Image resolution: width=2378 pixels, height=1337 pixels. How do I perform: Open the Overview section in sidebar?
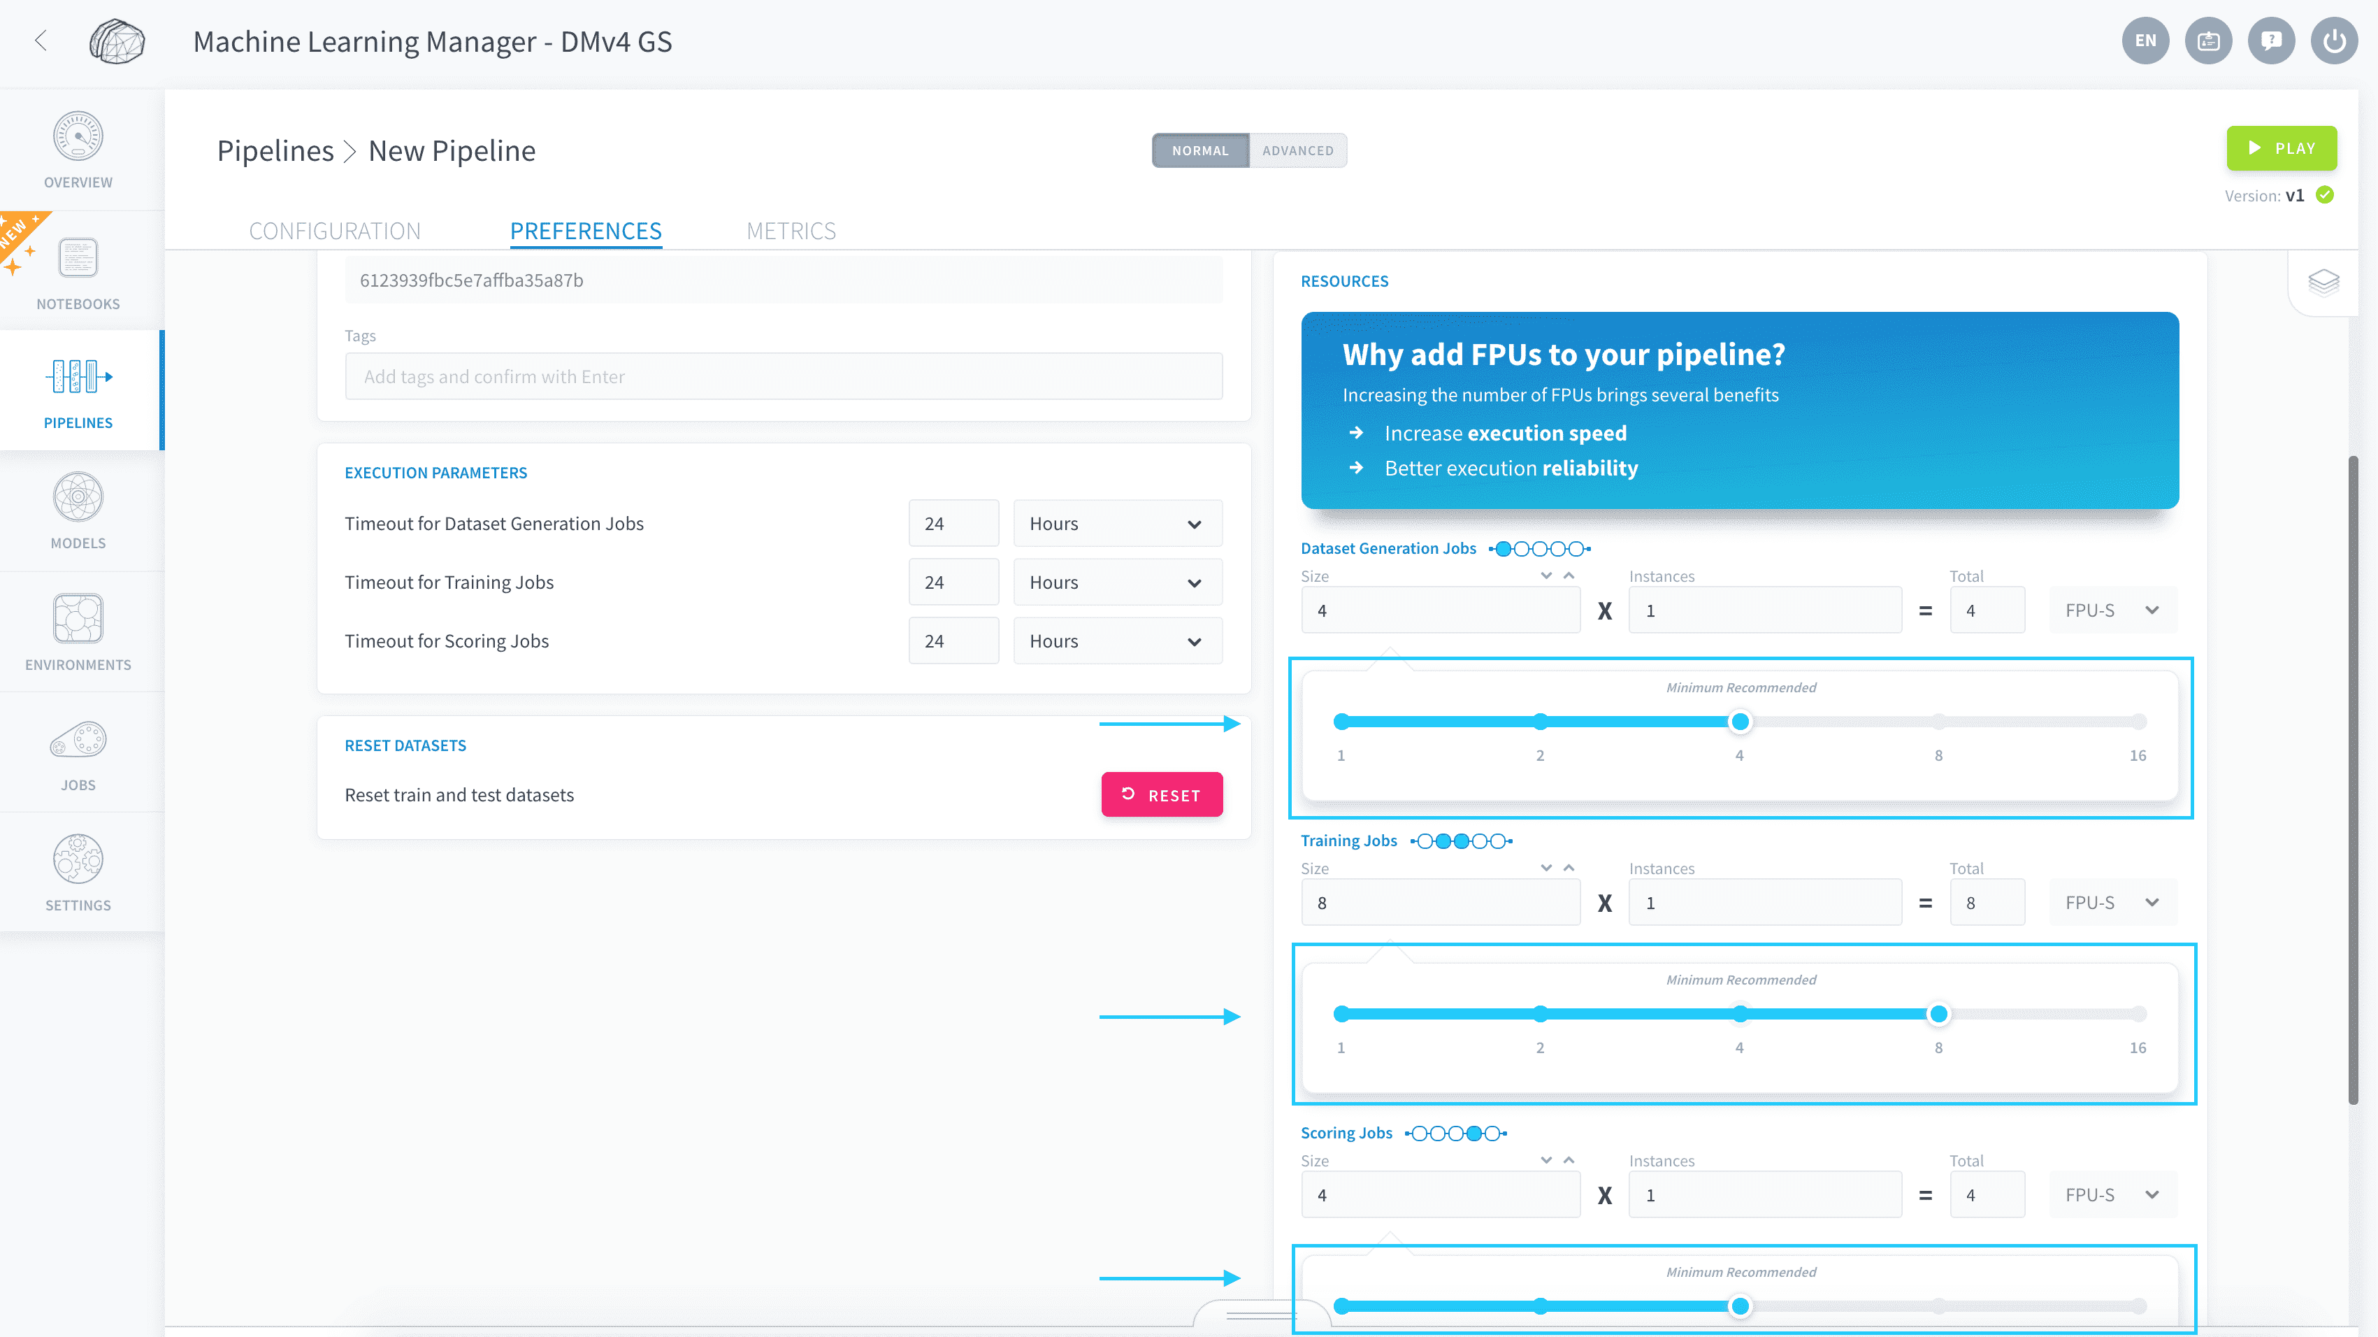click(78, 150)
